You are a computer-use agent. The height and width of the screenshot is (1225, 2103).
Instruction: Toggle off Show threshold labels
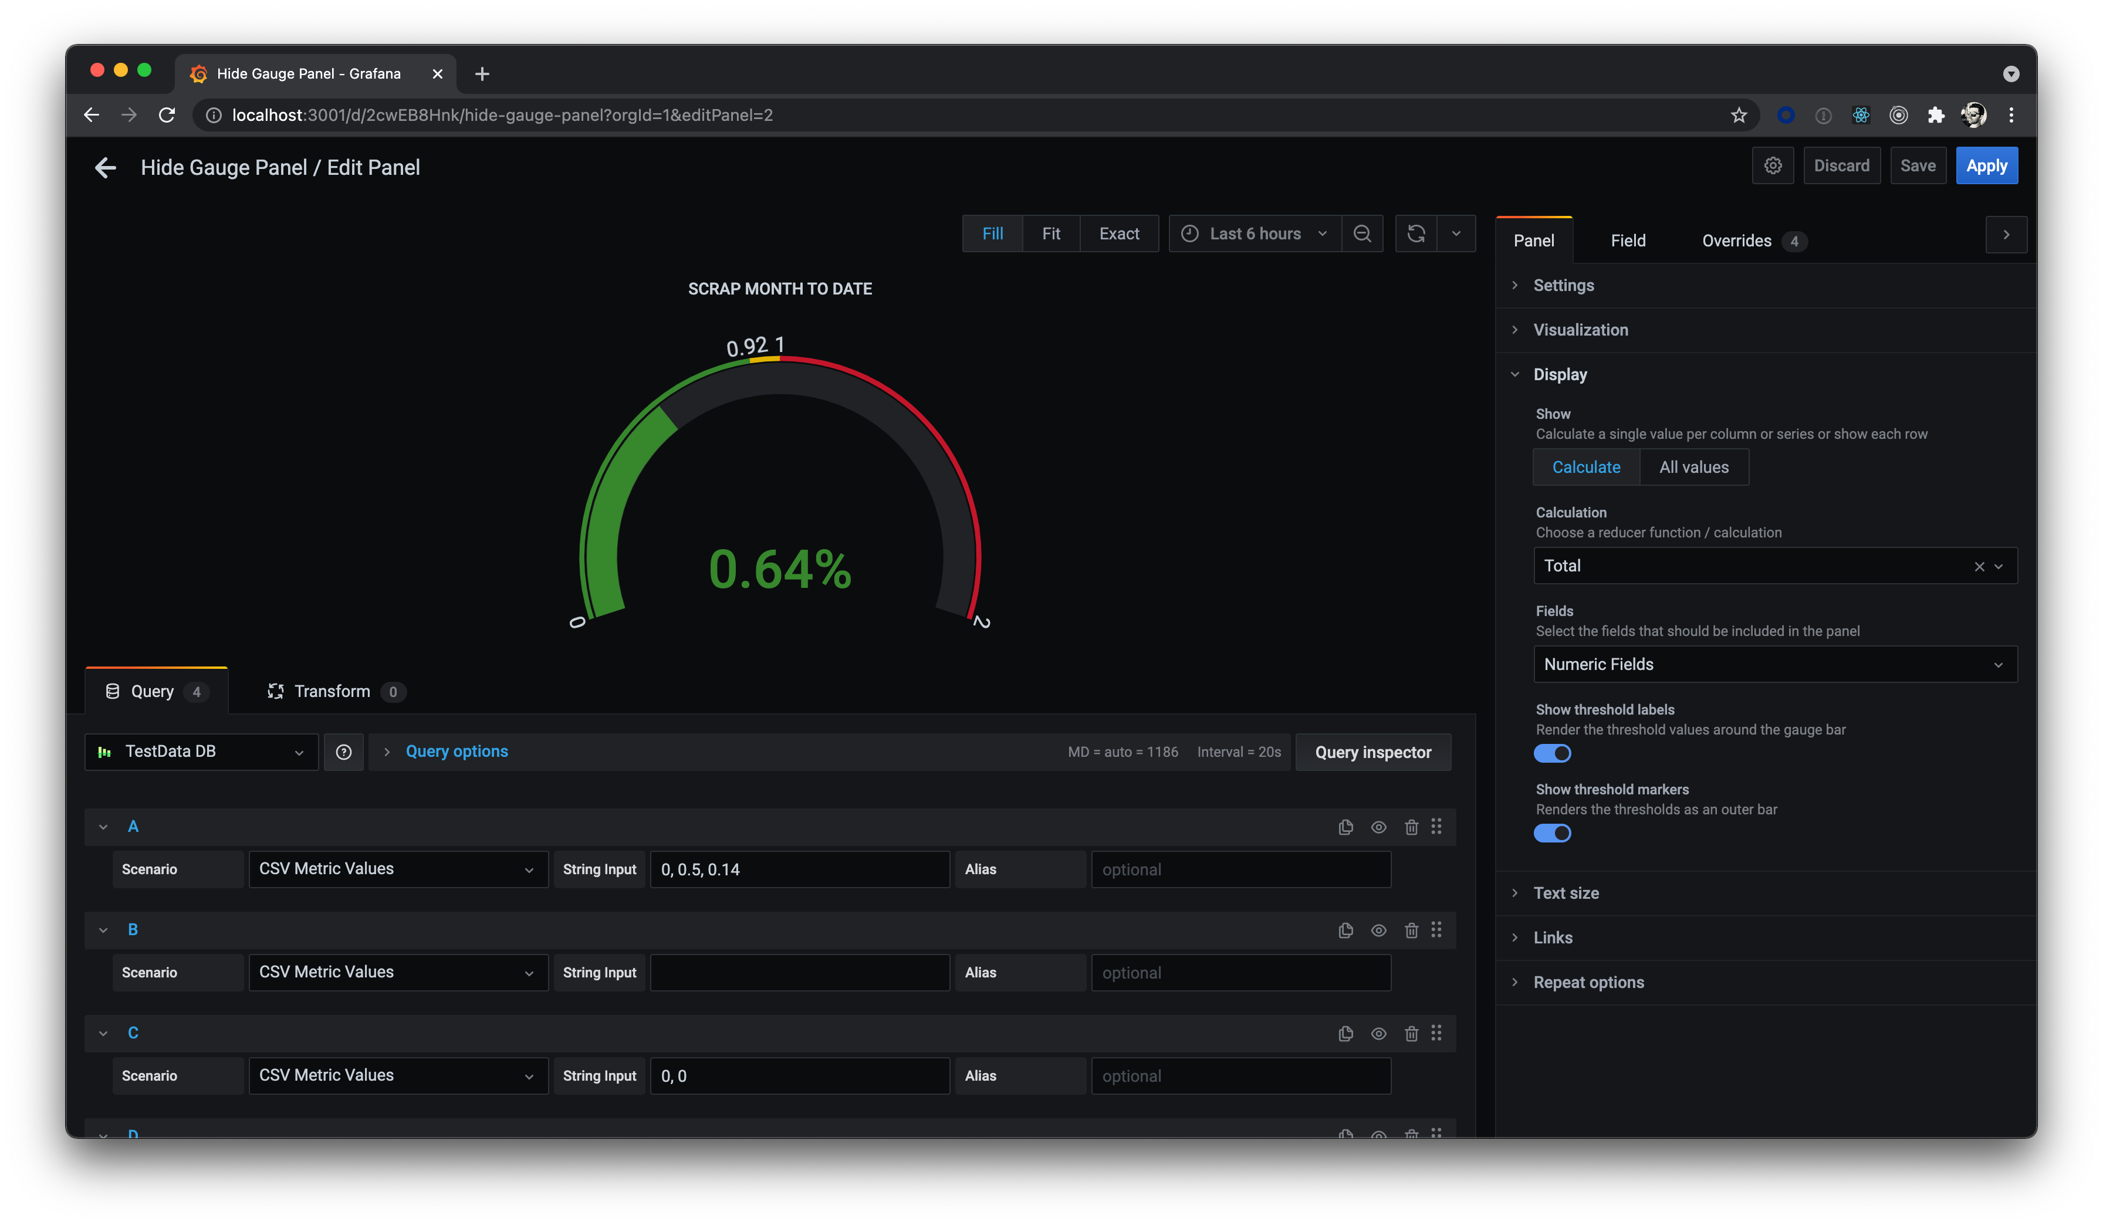1552,753
